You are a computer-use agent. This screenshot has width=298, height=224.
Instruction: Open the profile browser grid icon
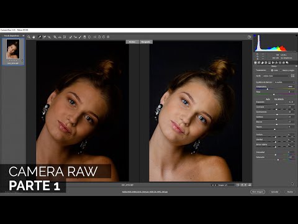[x=292, y=76]
